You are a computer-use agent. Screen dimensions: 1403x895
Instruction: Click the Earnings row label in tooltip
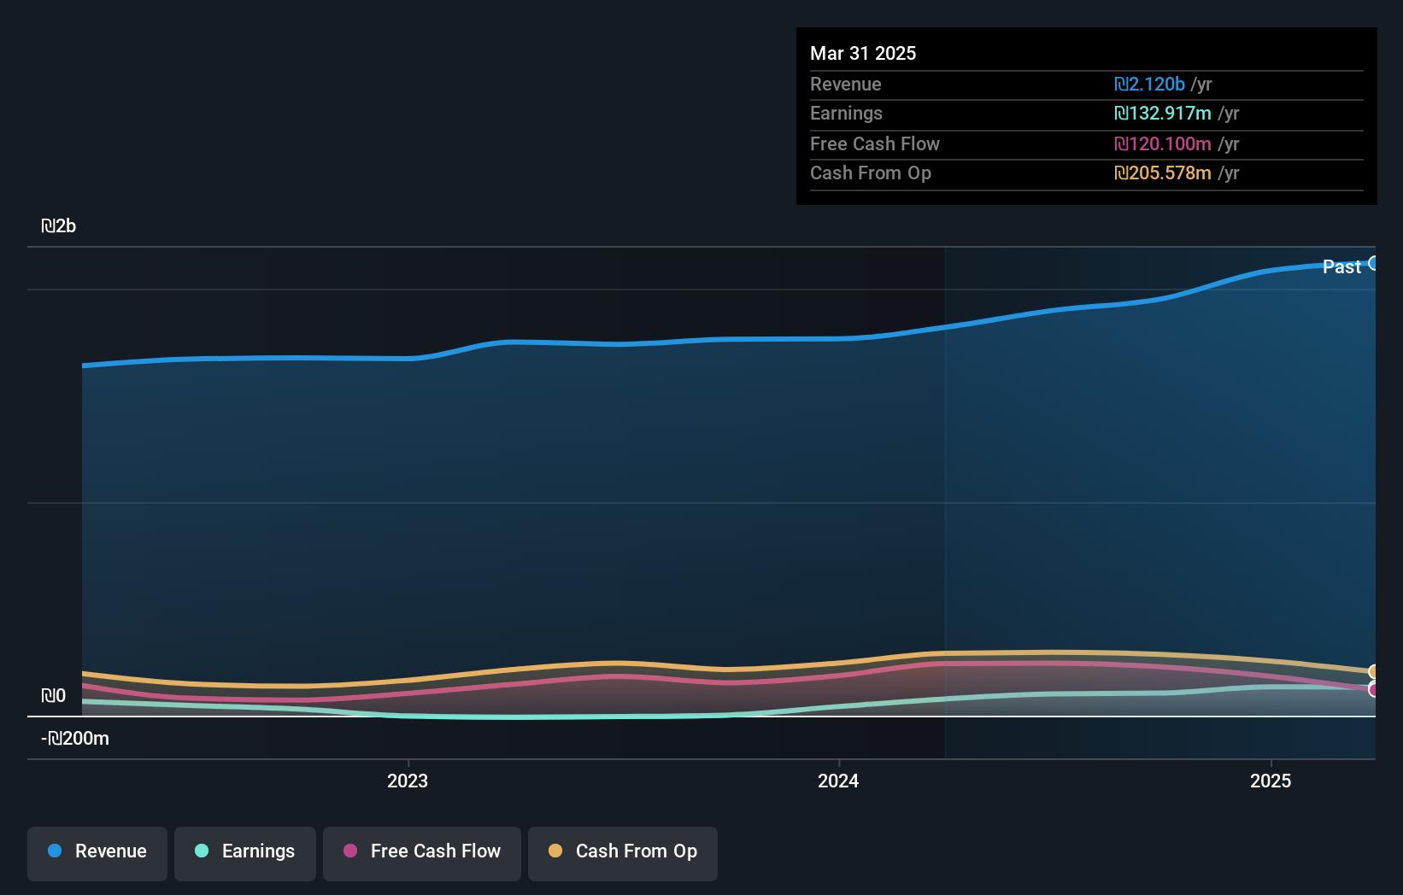[846, 113]
